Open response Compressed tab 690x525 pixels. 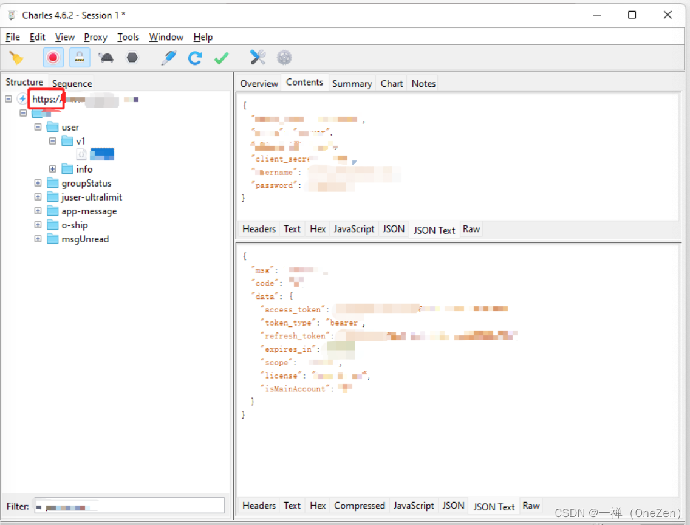(x=360, y=506)
